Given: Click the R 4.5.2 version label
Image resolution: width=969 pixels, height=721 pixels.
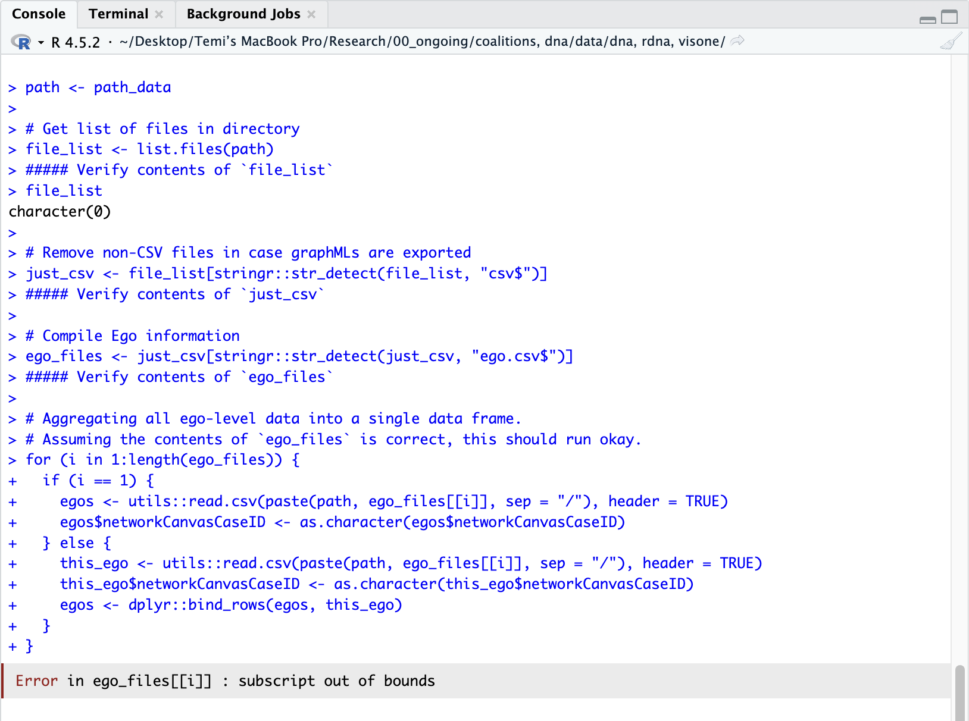Looking at the screenshot, I should [x=76, y=42].
